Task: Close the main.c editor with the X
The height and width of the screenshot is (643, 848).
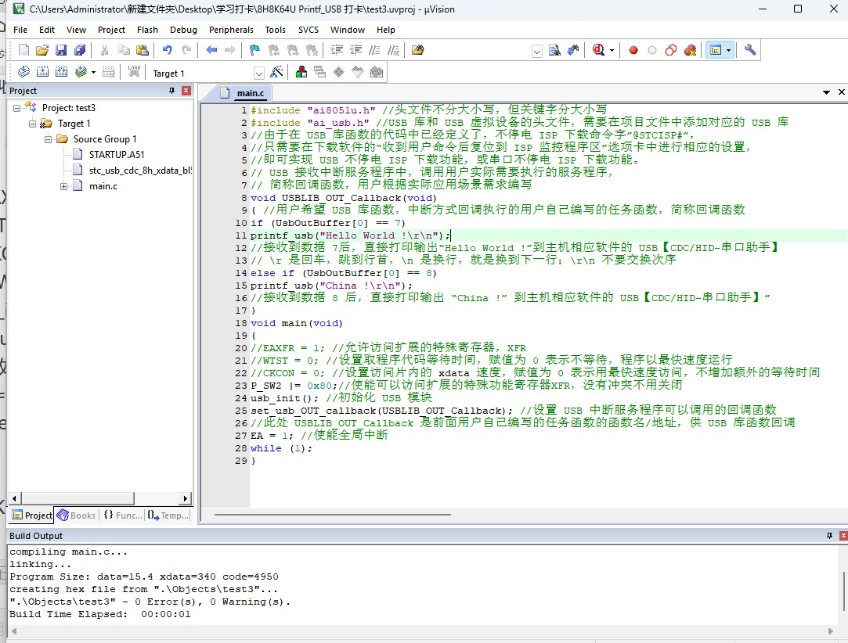Action: tap(842, 92)
